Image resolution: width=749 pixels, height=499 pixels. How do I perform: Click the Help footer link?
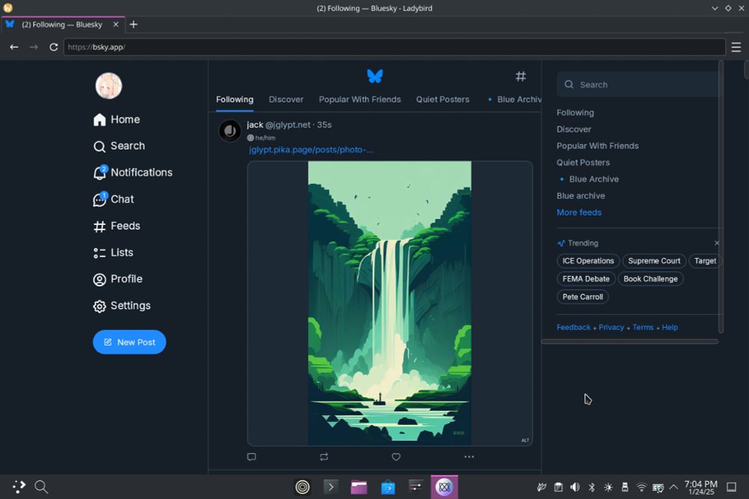pos(670,327)
